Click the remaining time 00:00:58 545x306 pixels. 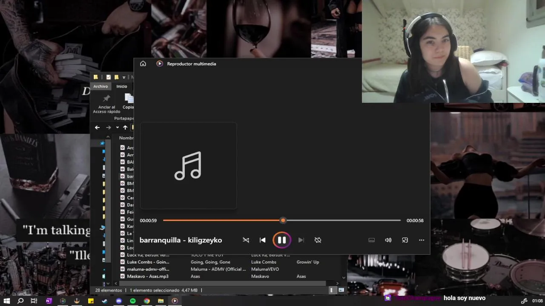click(415, 221)
